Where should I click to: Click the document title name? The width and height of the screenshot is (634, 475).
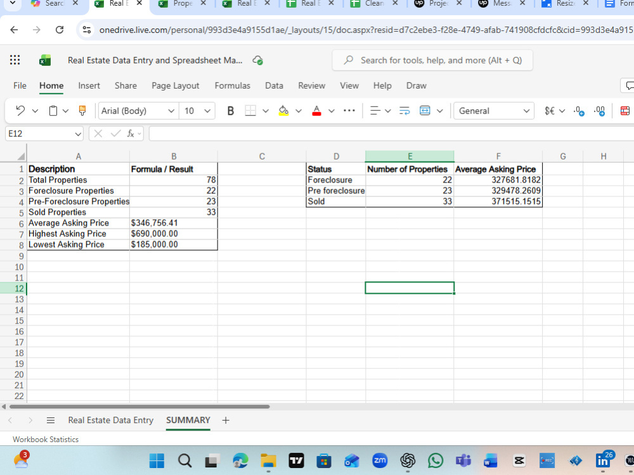[x=155, y=60]
